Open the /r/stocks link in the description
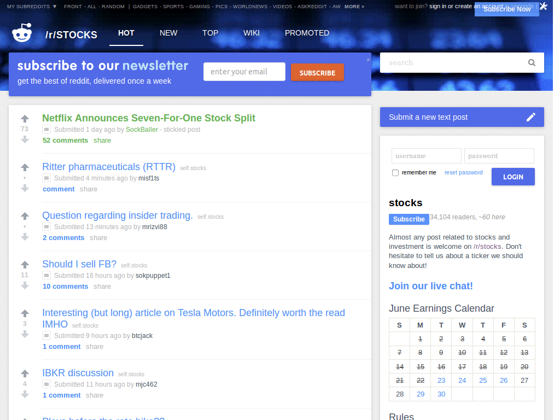 487,247
